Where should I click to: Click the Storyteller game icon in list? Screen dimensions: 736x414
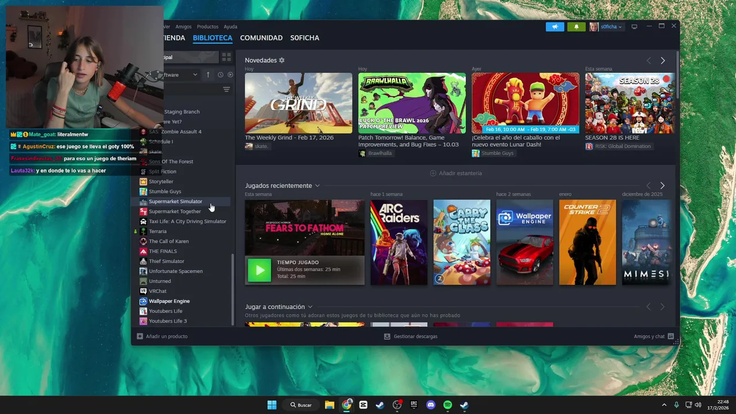143,182
